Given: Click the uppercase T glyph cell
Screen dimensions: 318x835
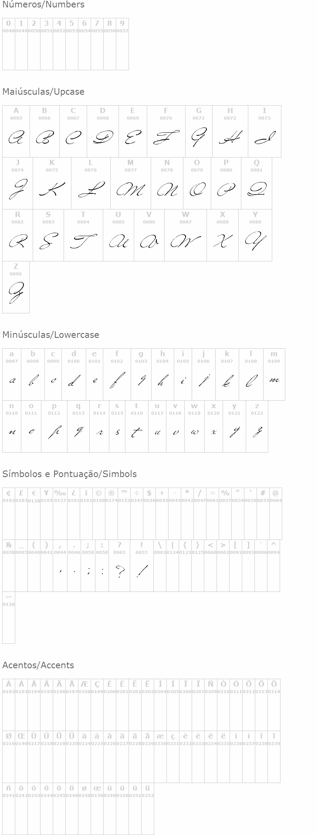Looking at the screenshot, I should [83, 235].
